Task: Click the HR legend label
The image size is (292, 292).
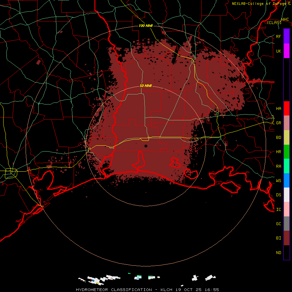Action: point(278,152)
